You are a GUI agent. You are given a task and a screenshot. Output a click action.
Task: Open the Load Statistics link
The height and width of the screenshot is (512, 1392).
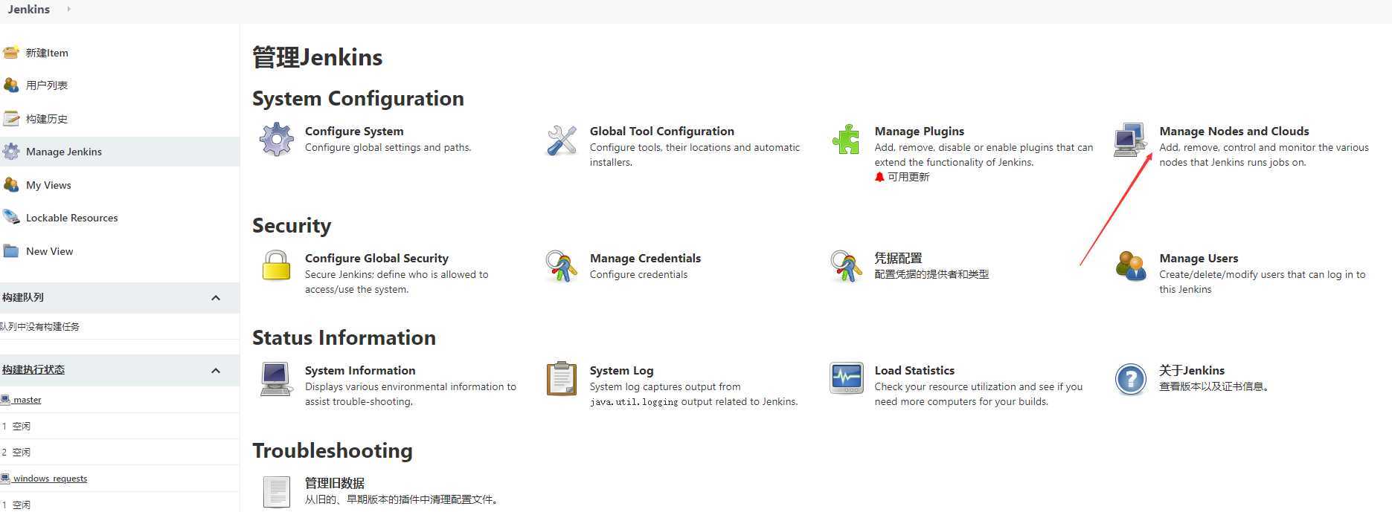pos(914,370)
